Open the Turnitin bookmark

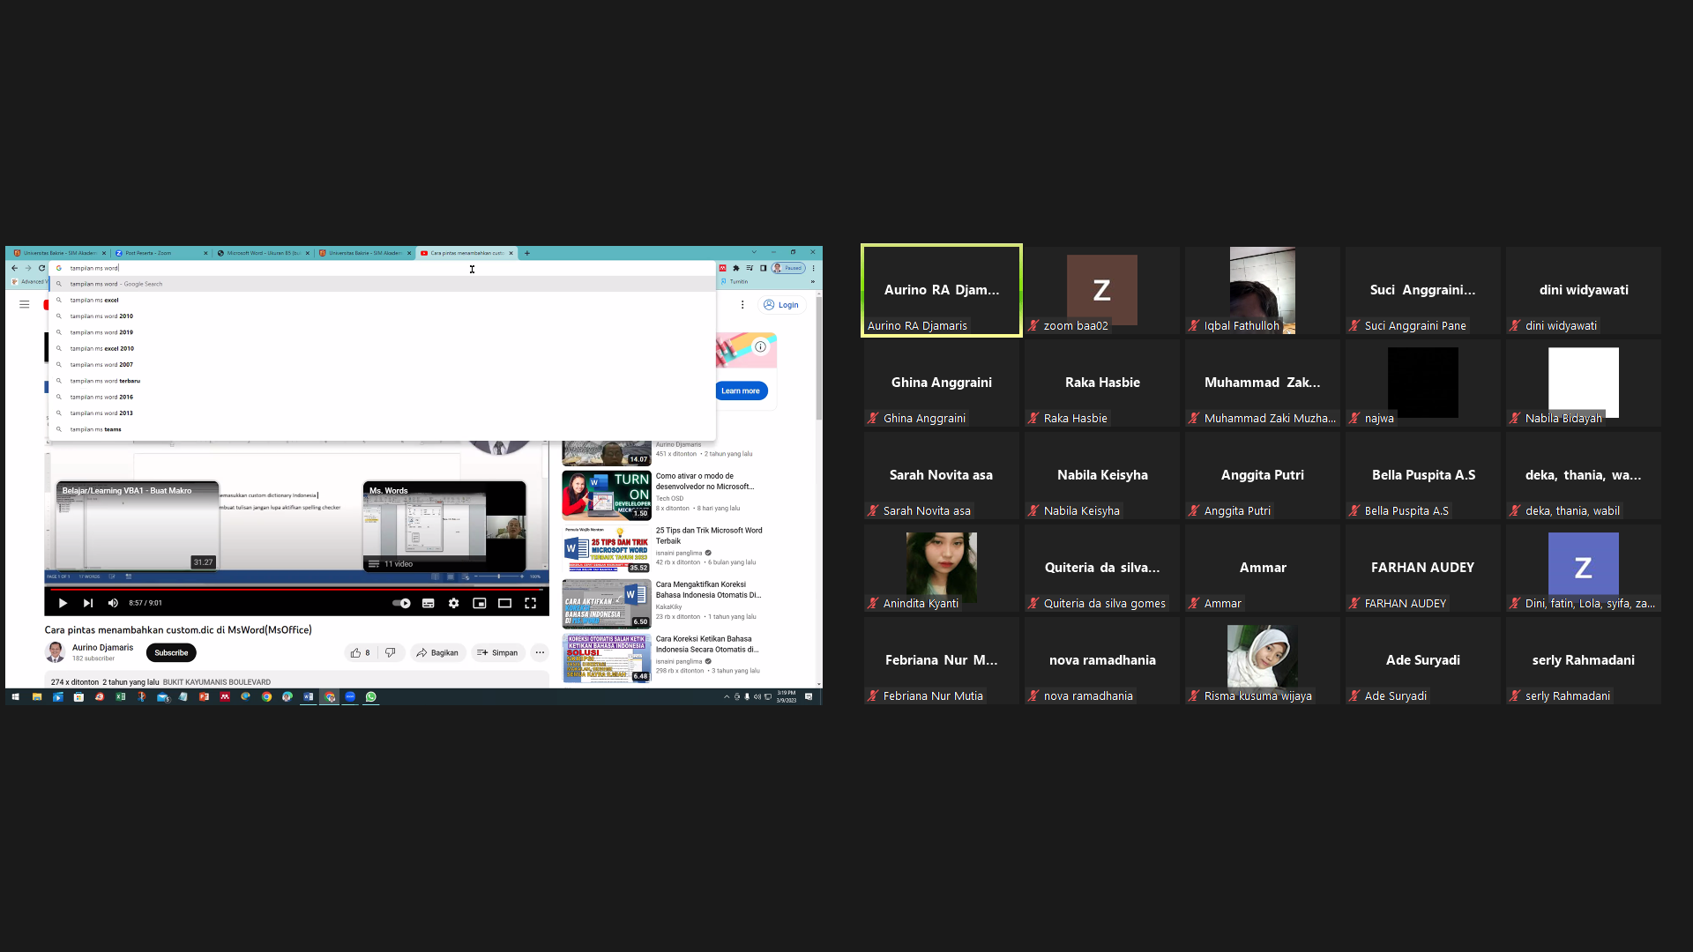(x=735, y=282)
